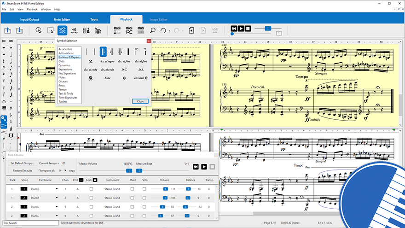The width and height of the screenshot is (405, 228).
Task: Select the first ending bracket symbol
Action: tap(136, 52)
